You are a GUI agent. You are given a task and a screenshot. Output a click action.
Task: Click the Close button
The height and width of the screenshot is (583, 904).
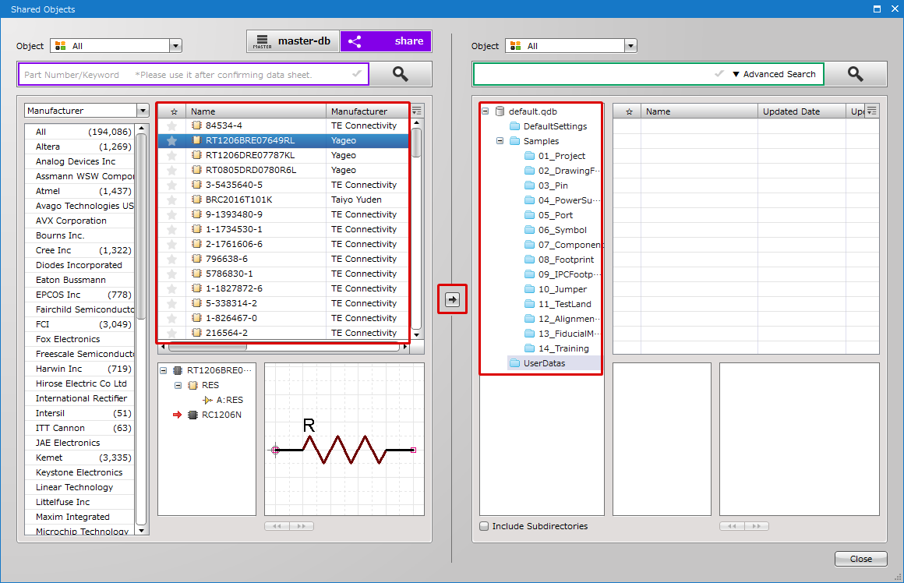tap(860, 559)
